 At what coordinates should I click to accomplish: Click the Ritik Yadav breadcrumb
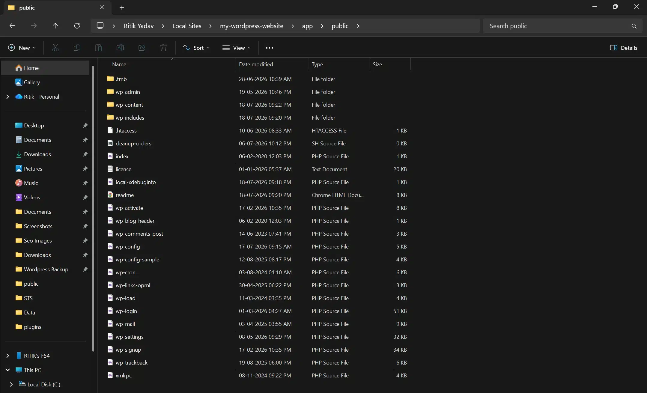click(139, 26)
